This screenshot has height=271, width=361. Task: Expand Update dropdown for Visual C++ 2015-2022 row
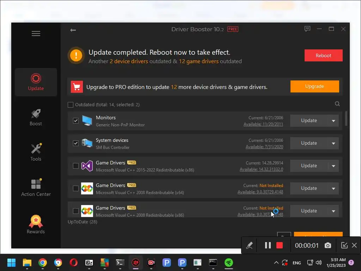point(334,166)
